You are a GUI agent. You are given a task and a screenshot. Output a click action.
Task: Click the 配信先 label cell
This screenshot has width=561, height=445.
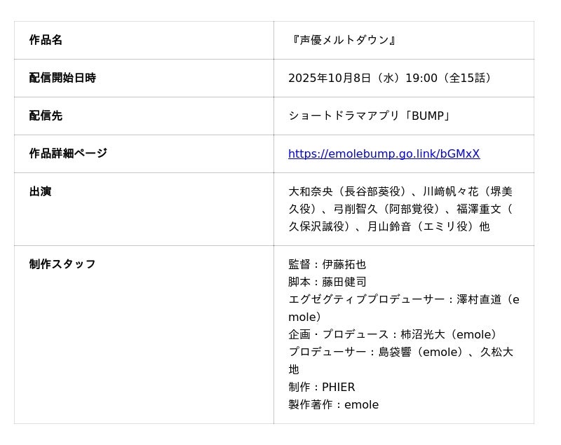[46, 116]
